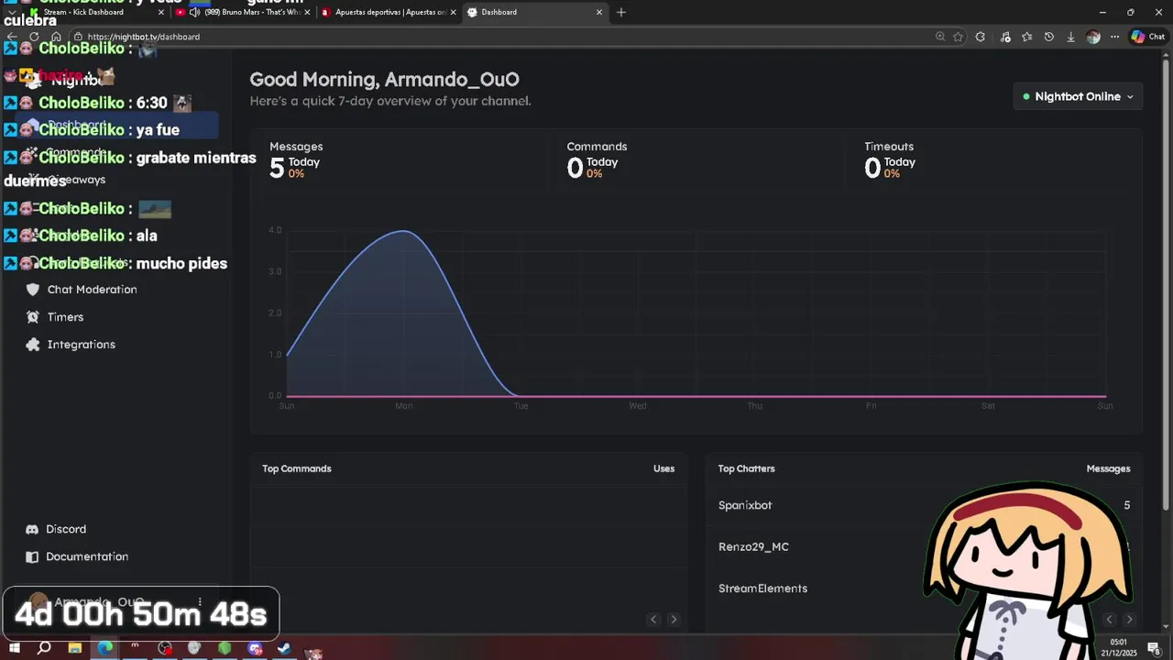This screenshot has height=660, width=1173.
Task: Click StreamElements in Top Chatters
Action: click(x=762, y=588)
